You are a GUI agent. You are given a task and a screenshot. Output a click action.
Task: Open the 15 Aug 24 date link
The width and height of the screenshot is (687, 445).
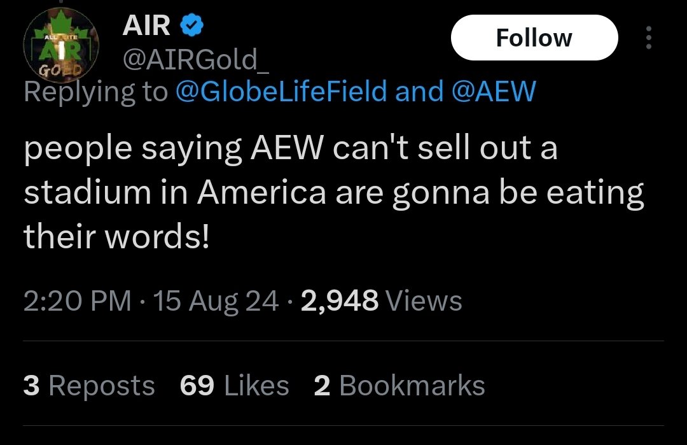[x=216, y=300]
